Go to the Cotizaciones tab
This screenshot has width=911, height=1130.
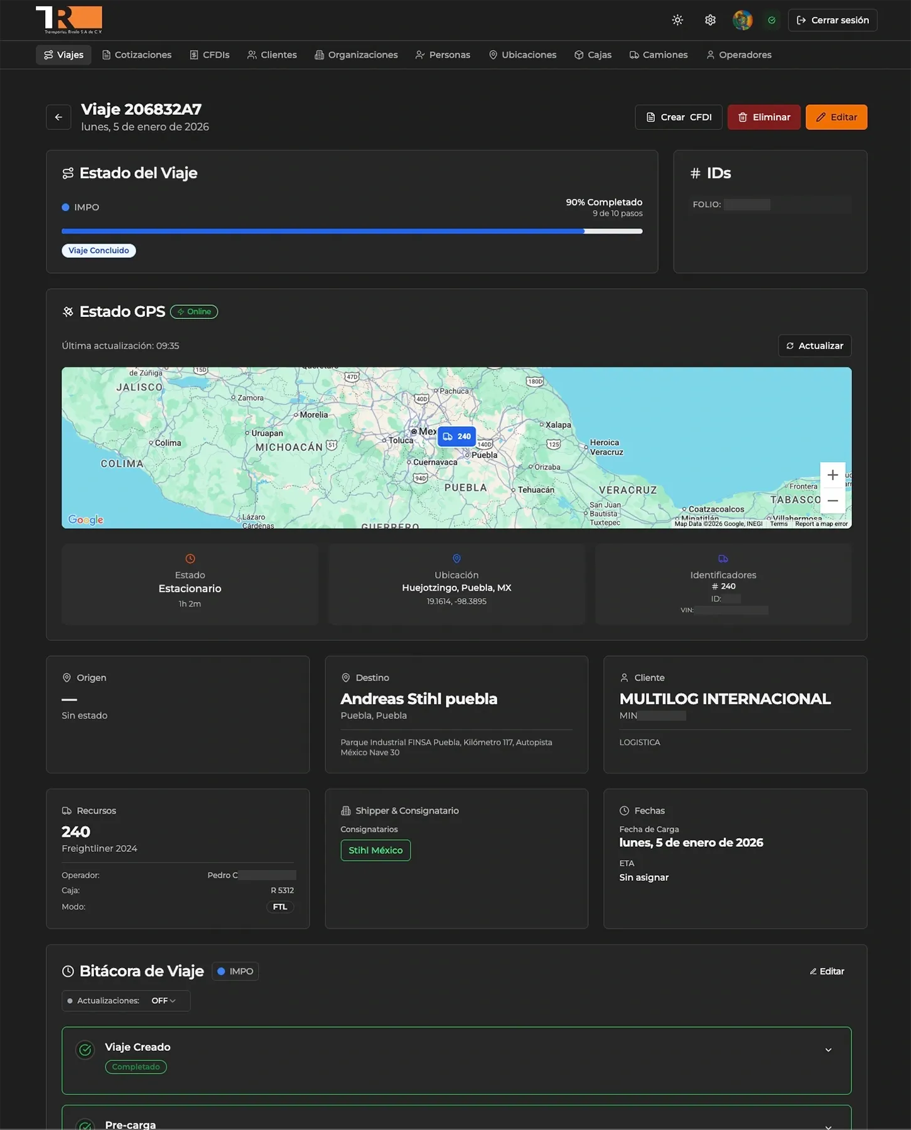click(x=136, y=55)
